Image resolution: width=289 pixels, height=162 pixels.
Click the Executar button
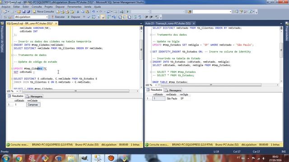pos(58,17)
